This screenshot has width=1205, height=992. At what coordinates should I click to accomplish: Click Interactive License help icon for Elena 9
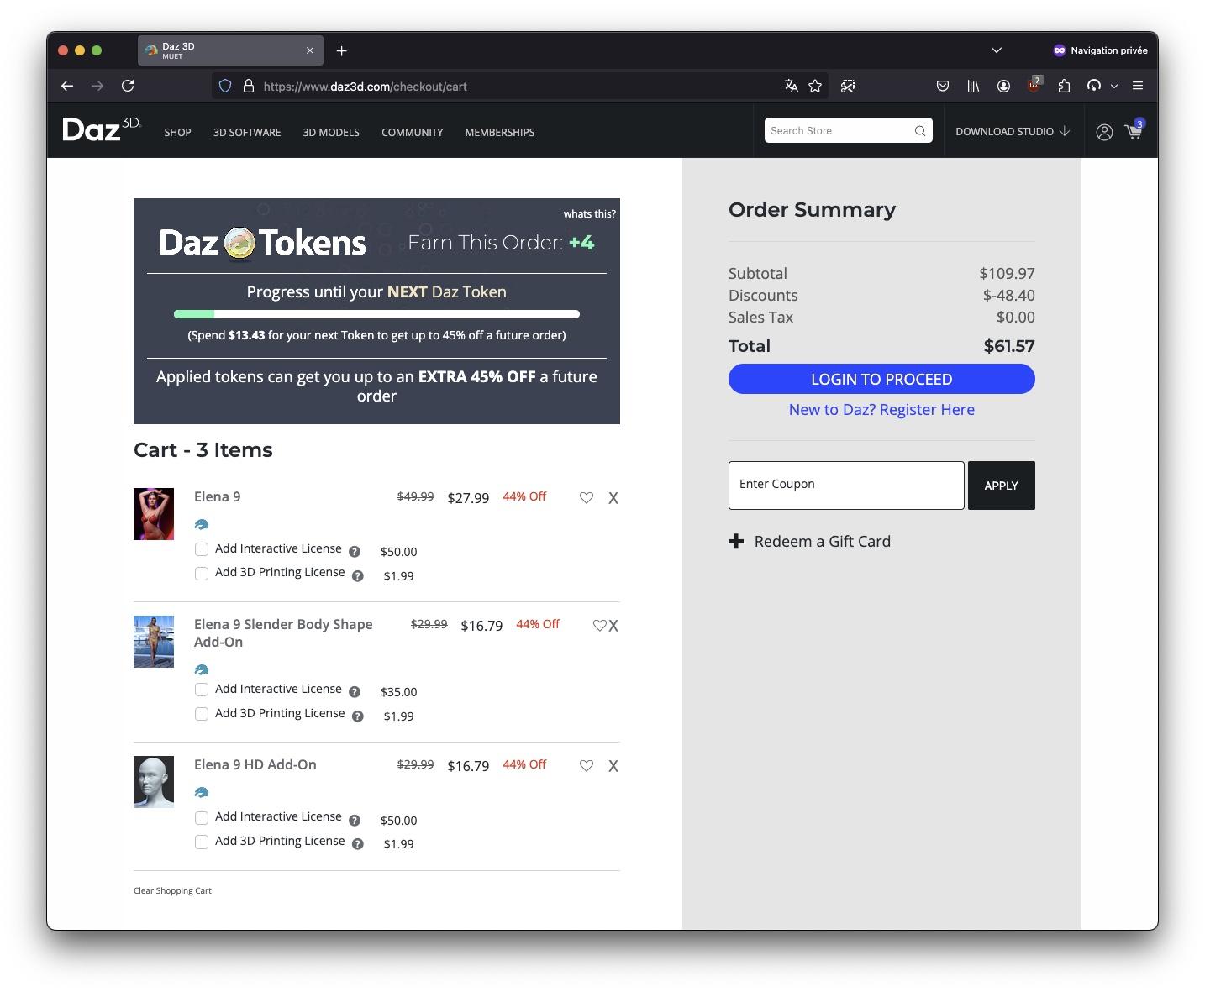[x=355, y=552]
